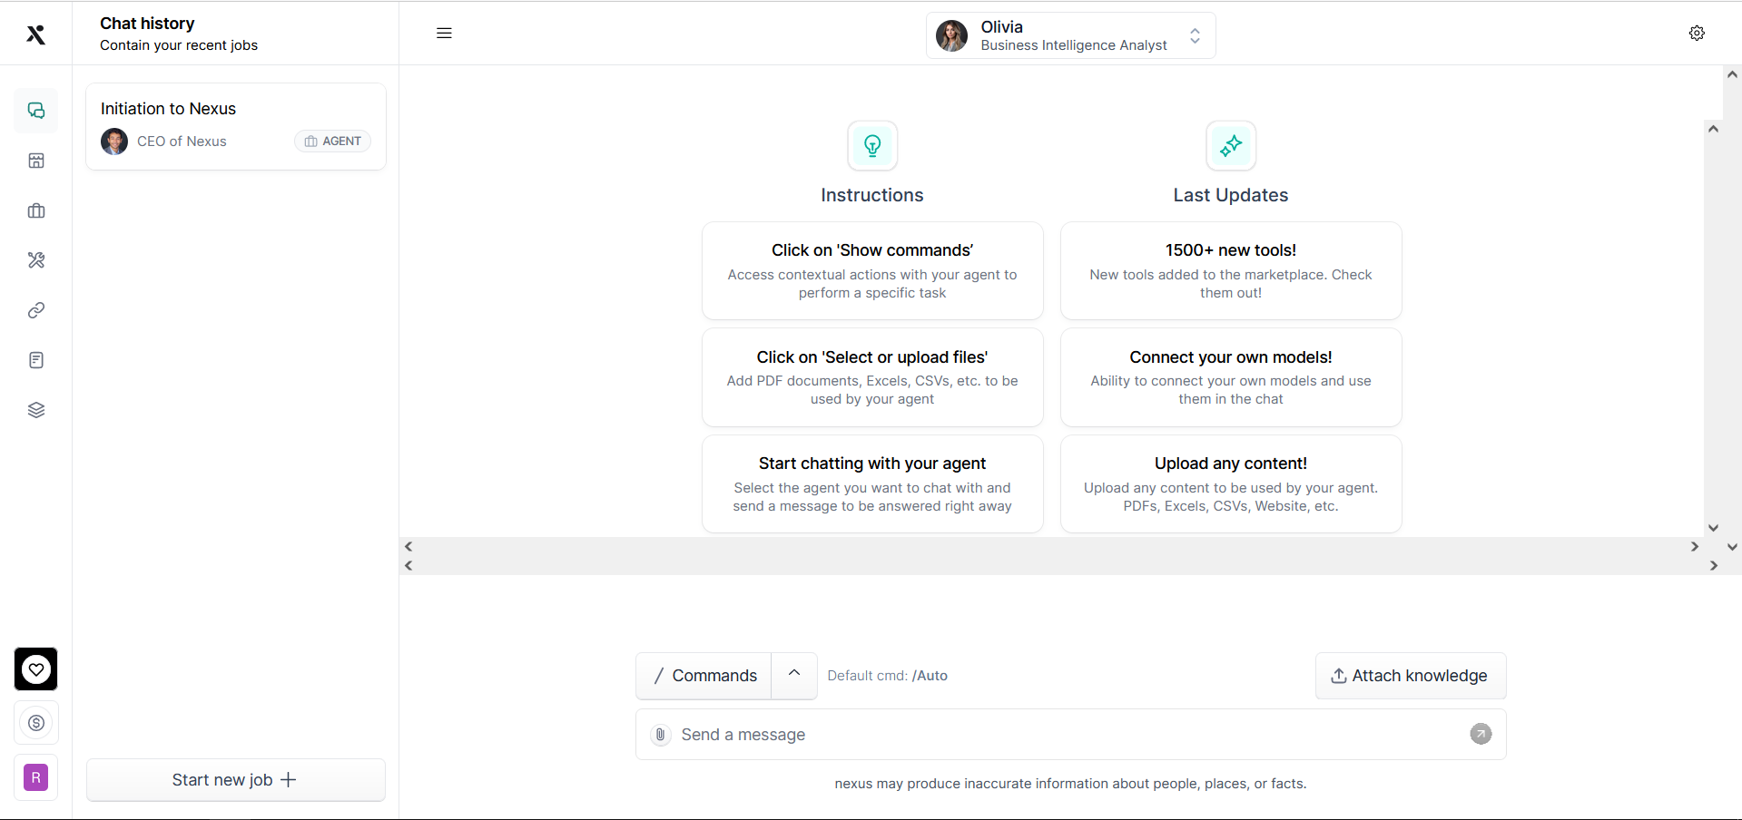1742x820 pixels.
Task: Open the chat icon in sidebar
Action: click(x=36, y=111)
